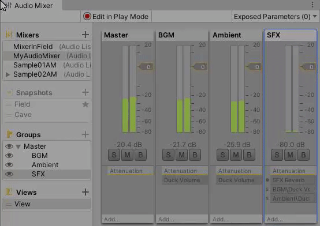Image resolution: width=320 pixels, height=226 pixels.
Task: Bypass effects on BGM channel
Action: click(195, 155)
